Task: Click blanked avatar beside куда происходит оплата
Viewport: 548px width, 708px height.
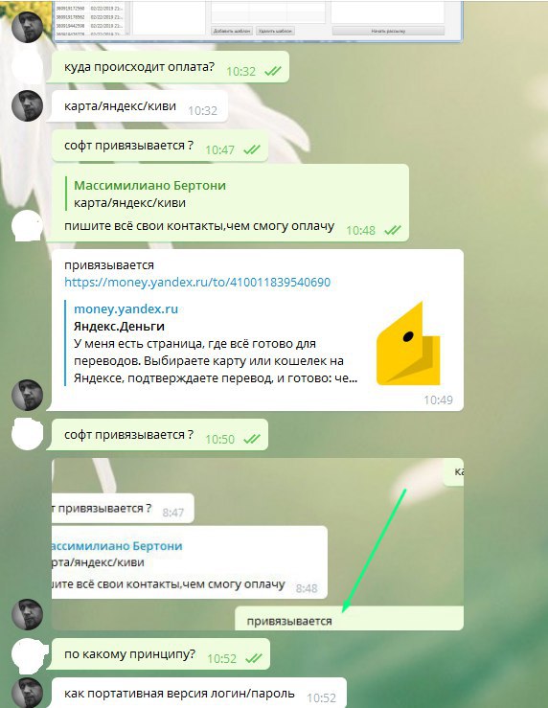Action: pyautogui.click(x=27, y=67)
